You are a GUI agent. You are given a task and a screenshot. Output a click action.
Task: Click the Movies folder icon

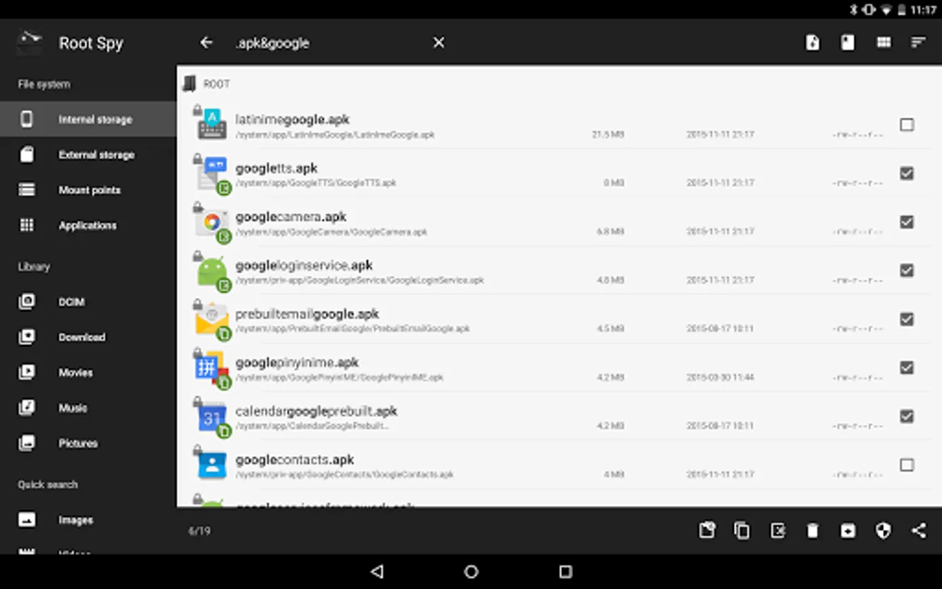pos(27,372)
